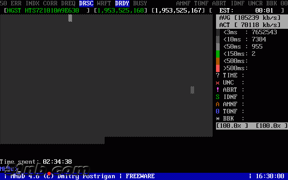Click the <50ms label
The image size is (288, 180).
click(232, 47)
